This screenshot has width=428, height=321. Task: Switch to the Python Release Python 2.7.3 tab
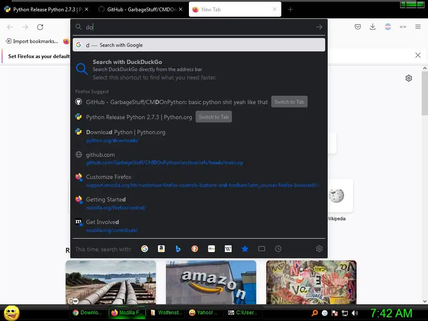(46, 10)
